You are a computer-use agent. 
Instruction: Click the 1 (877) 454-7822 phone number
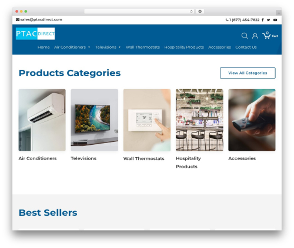click(x=244, y=20)
